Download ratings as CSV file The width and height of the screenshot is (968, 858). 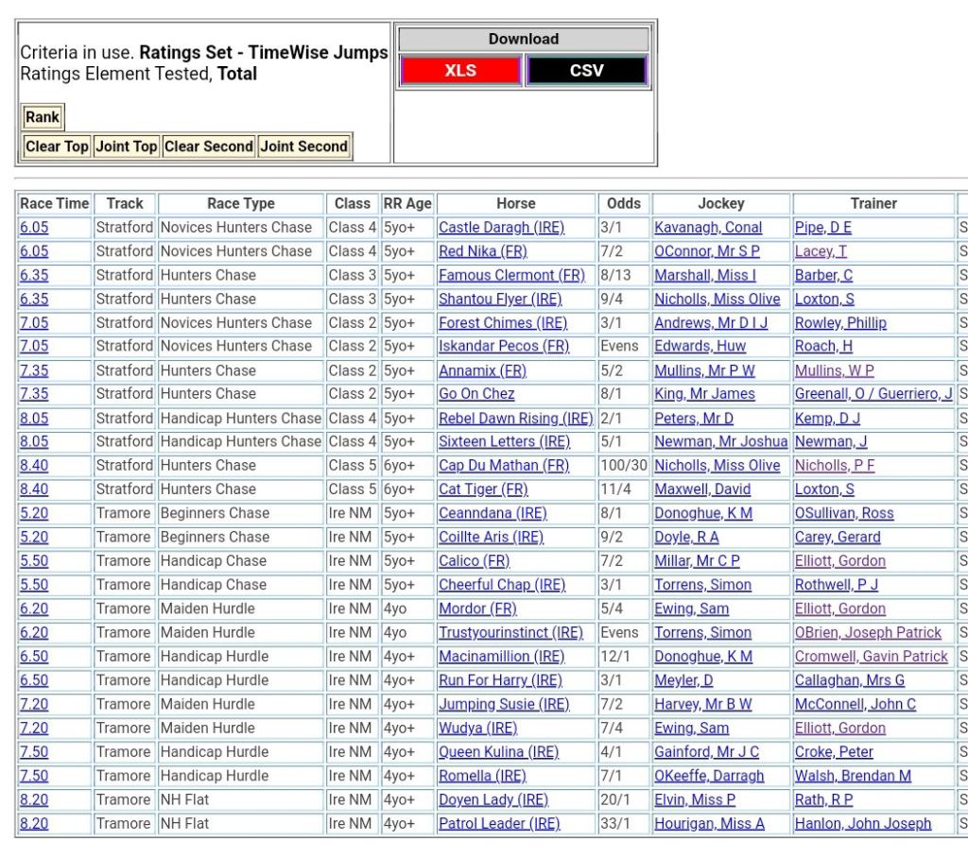coord(586,71)
